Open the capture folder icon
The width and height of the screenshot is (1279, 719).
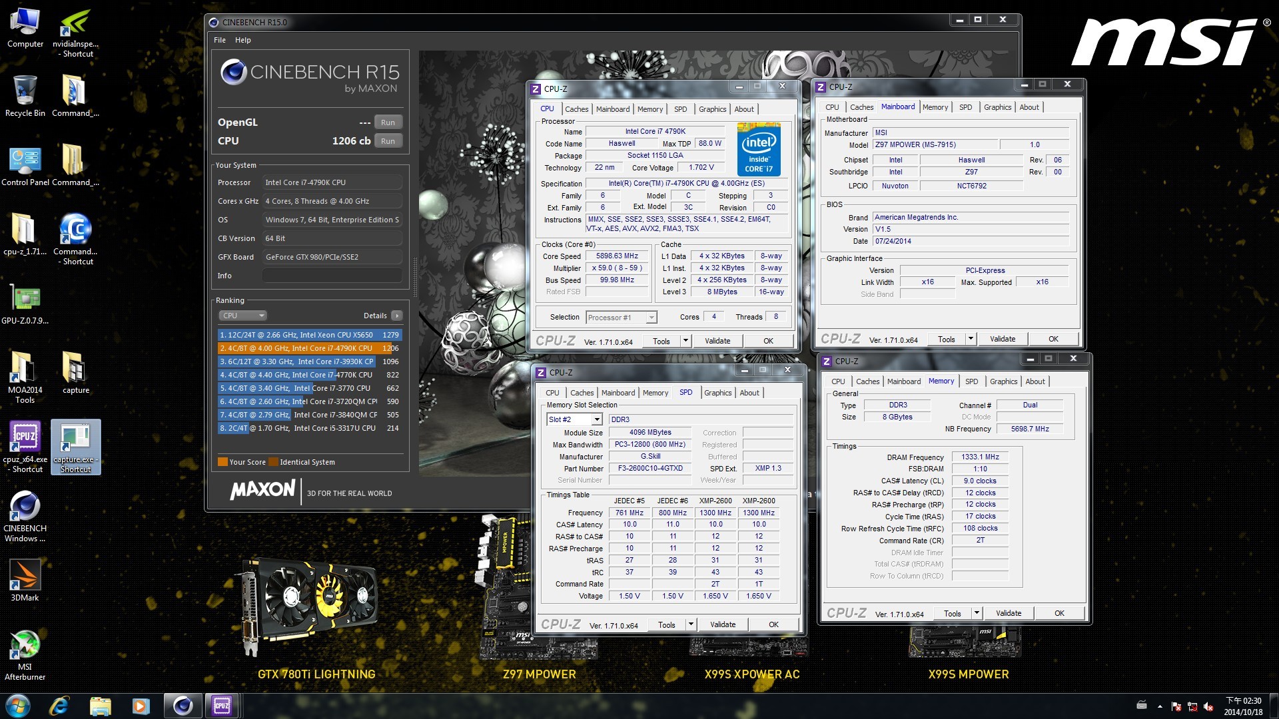(x=75, y=373)
